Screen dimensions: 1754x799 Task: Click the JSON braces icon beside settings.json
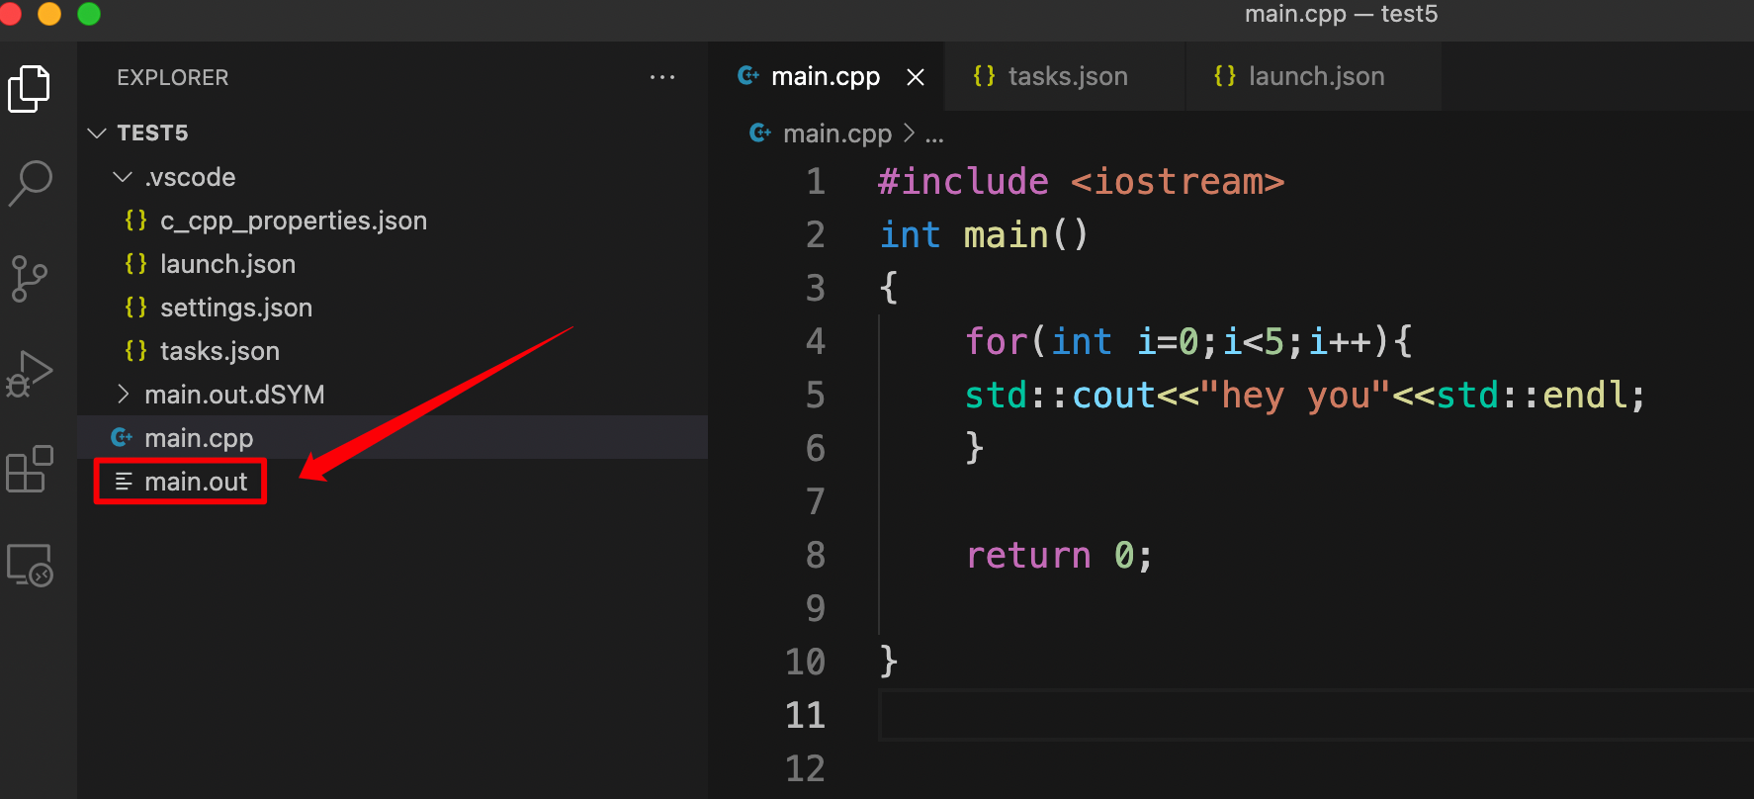pyautogui.click(x=135, y=308)
